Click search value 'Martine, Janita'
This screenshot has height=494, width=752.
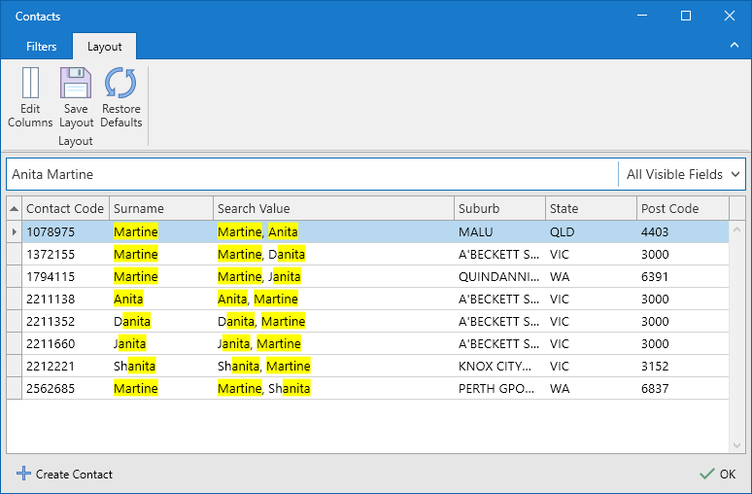click(x=259, y=276)
